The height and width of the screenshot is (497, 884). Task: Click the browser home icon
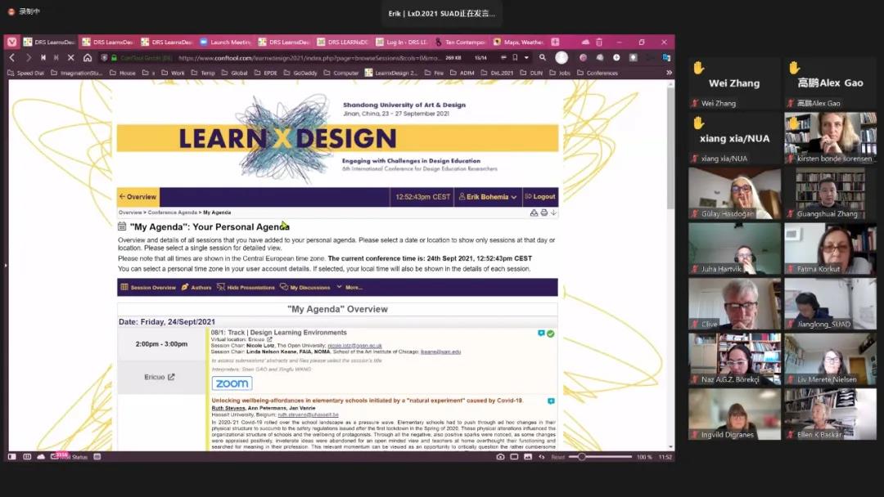click(88, 58)
